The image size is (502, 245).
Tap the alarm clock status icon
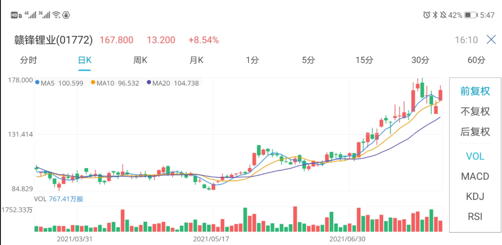[x=426, y=15]
